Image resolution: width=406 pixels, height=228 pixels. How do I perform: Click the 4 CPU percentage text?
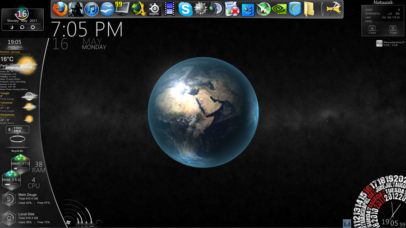point(34,183)
